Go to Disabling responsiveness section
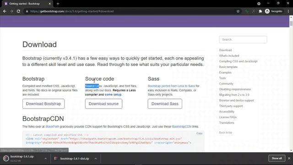 pyautogui.click(x=235, y=89)
